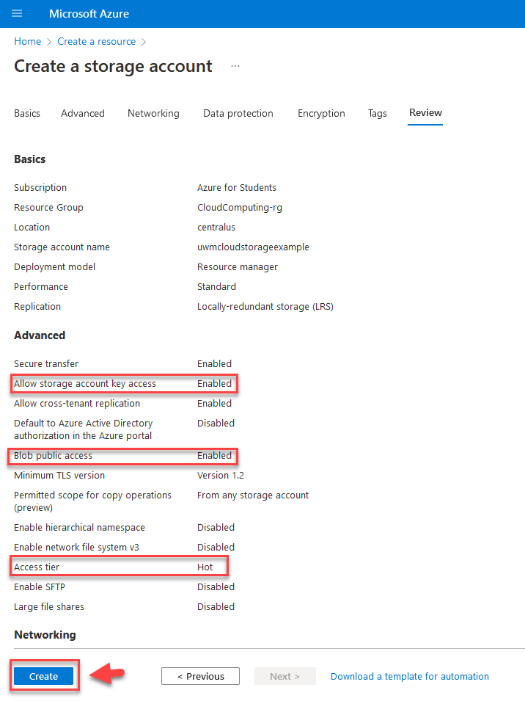Click the Microsoft Azure title
Viewport: 525px width, 701px height.
(89, 14)
